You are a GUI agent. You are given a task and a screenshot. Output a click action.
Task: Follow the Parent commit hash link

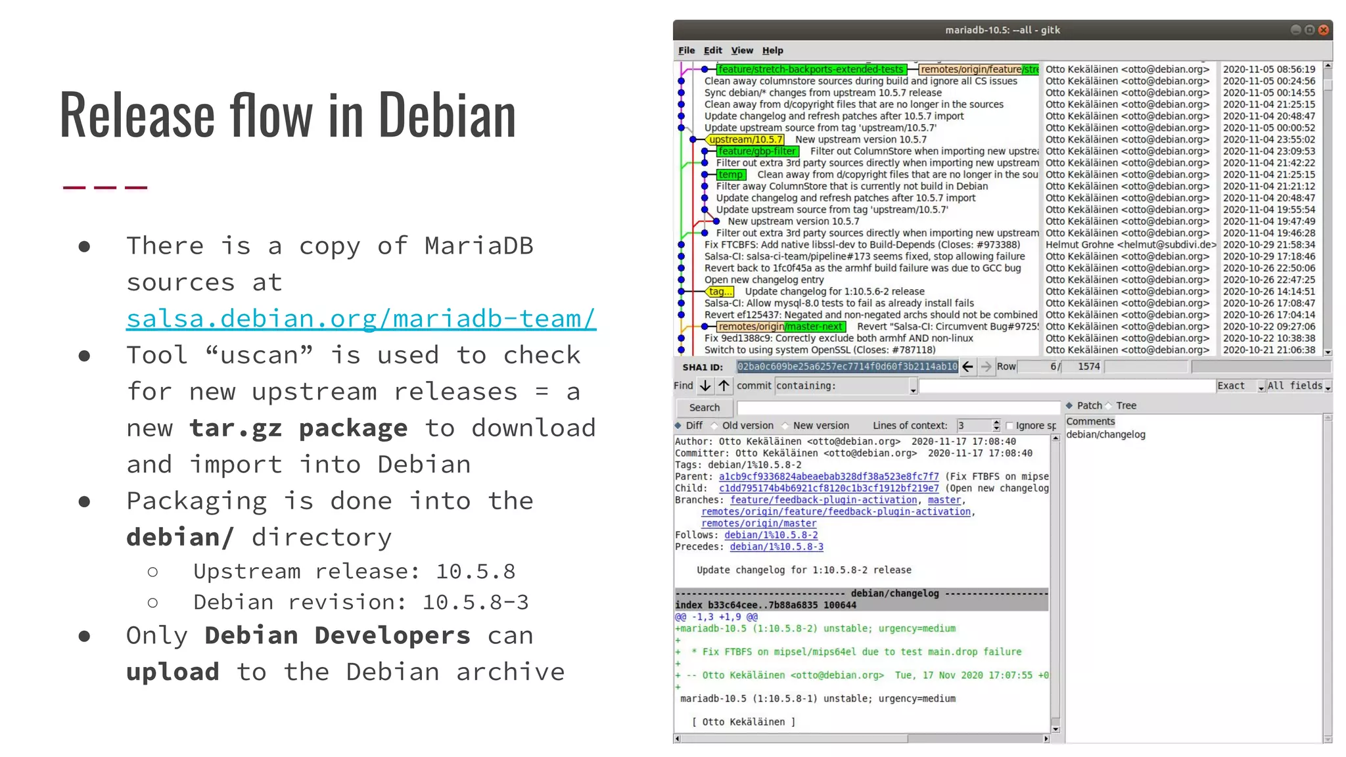pyautogui.click(x=829, y=477)
